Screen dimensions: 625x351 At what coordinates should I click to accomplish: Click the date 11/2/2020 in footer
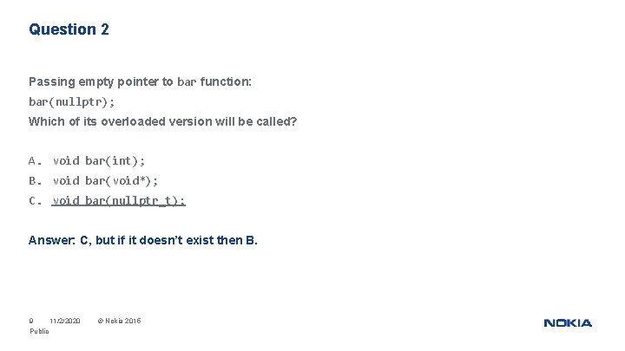(65, 321)
